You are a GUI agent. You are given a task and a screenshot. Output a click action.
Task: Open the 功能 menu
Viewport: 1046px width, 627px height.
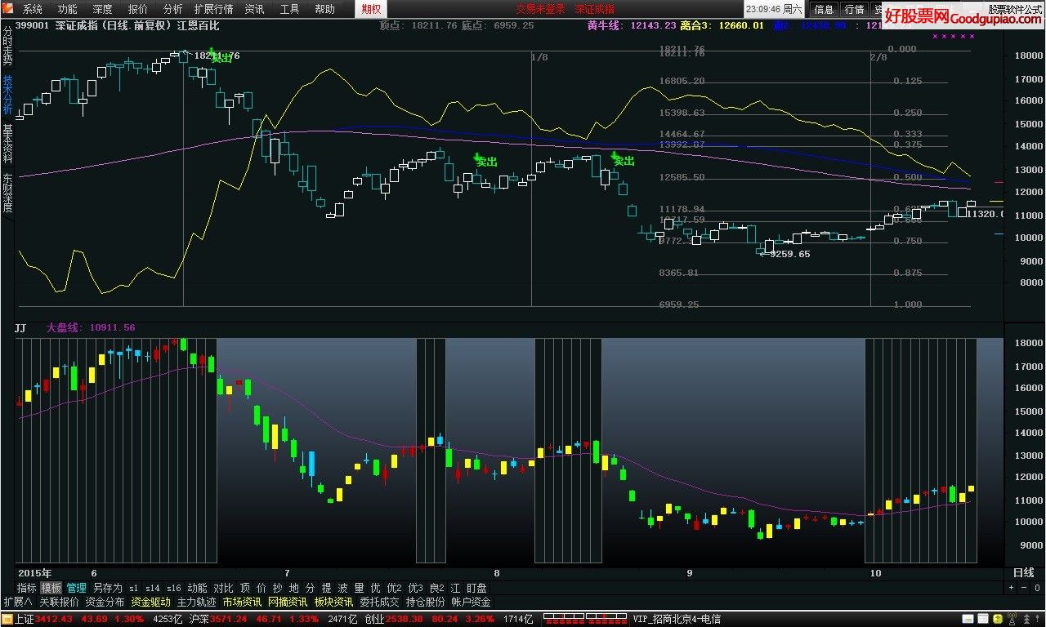pos(68,9)
